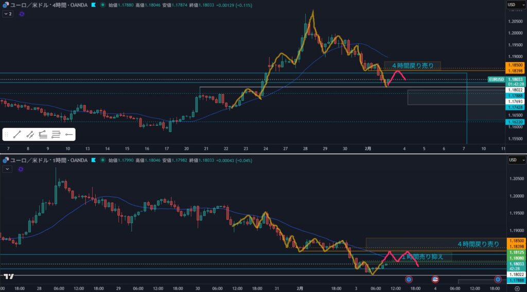Viewport: 527px width, 292px height.
Task: Click the TradingView logo in lower chart
Action: (x=8, y=277)
